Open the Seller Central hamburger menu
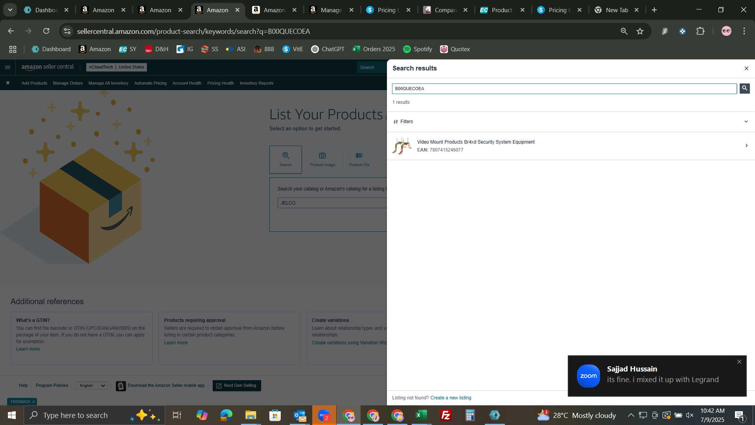The image size is (755, 425). [7, 67]
